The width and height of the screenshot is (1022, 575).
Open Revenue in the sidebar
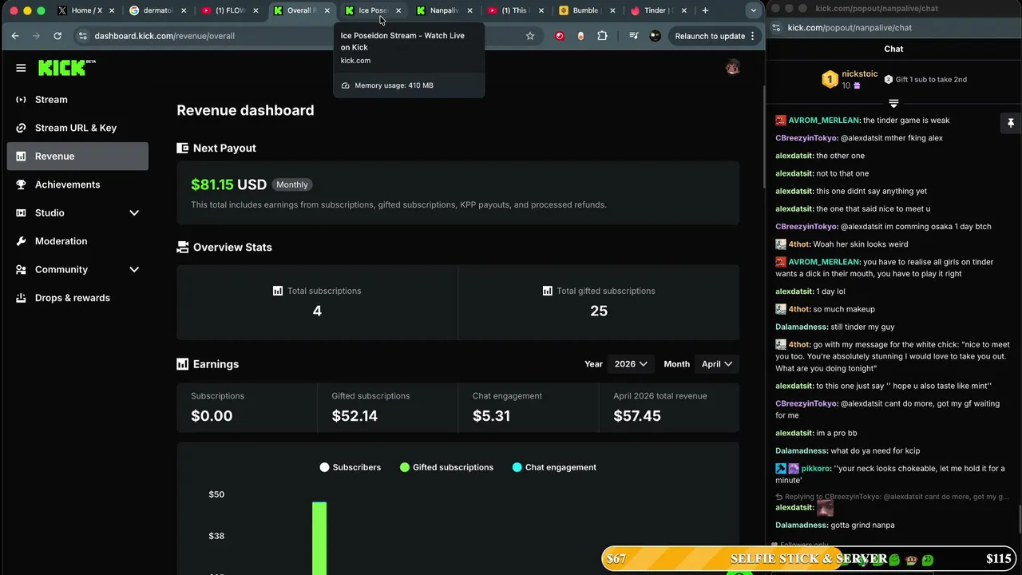tap(77, 157)
